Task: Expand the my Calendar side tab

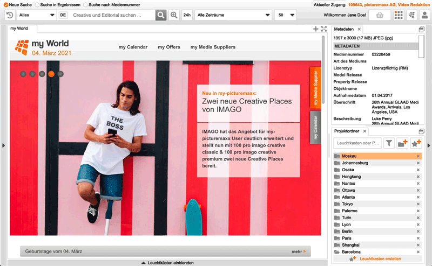Action: coord(315,128)
